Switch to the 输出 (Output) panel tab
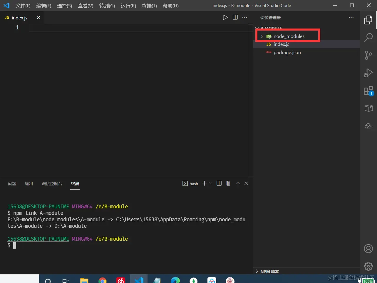The height and width of the screenshot is (283, 377). 29,184
